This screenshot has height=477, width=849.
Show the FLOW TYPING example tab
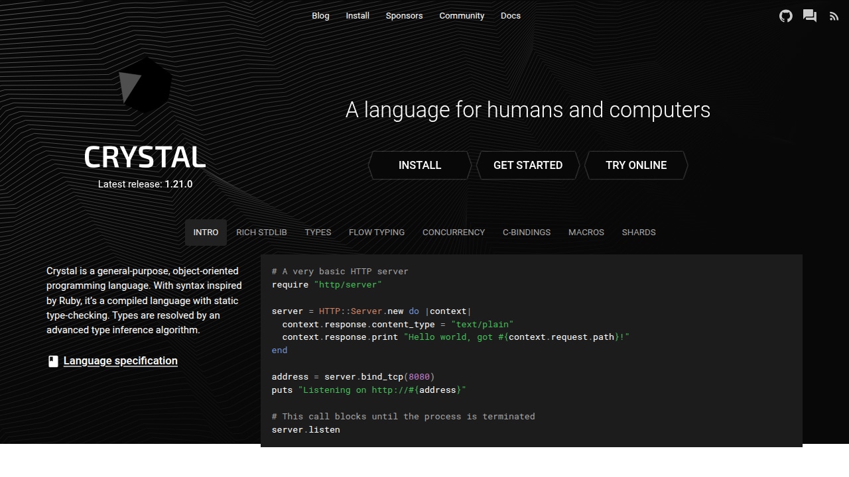(377, 233)
